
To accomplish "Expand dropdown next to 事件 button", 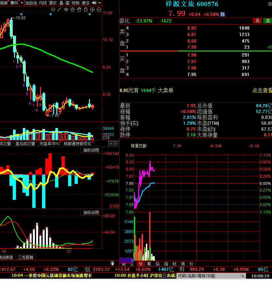I will click(x=22, y=3).
